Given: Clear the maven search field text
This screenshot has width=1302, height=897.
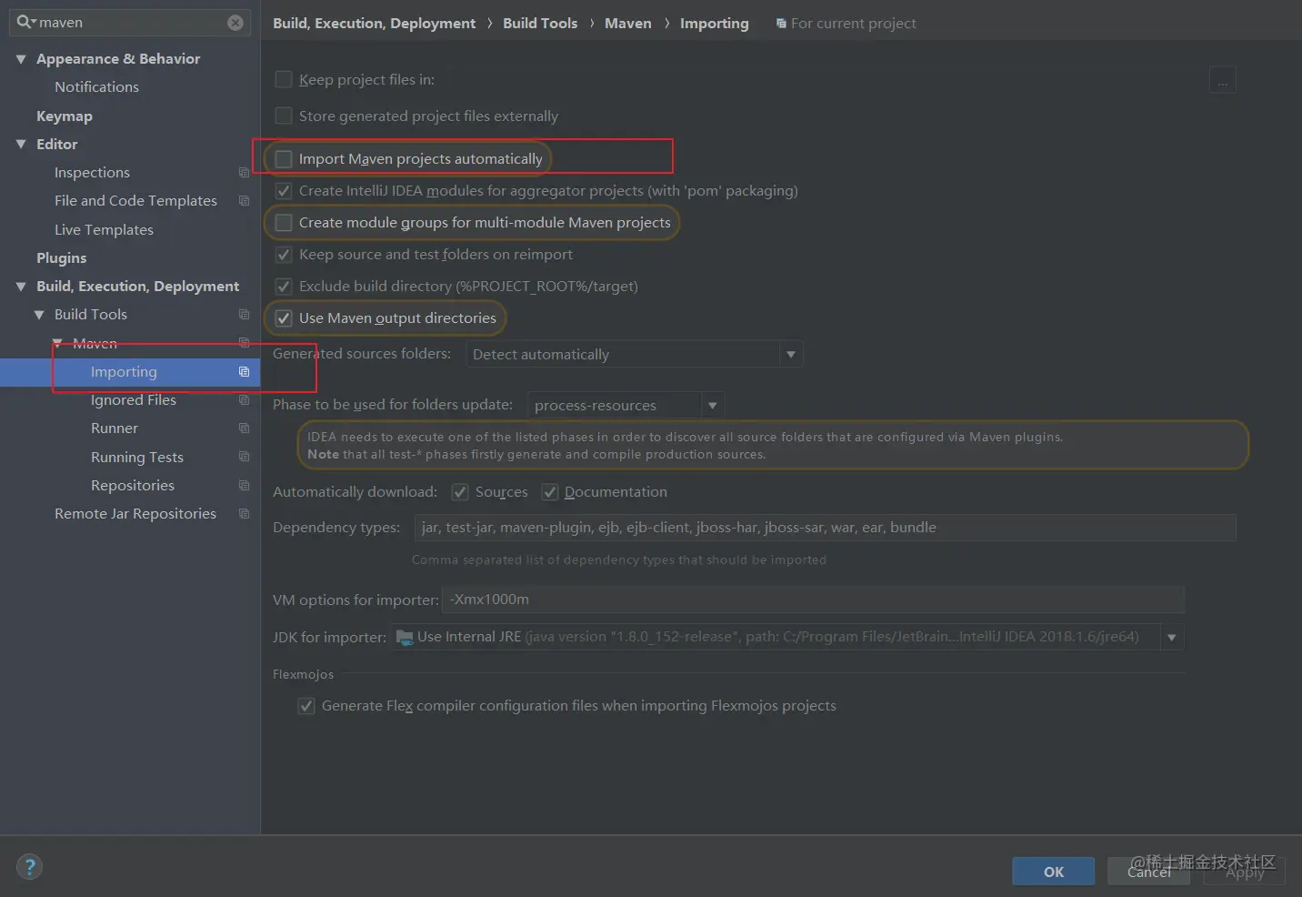Looking at the screenshot, I should coord(235,23).
